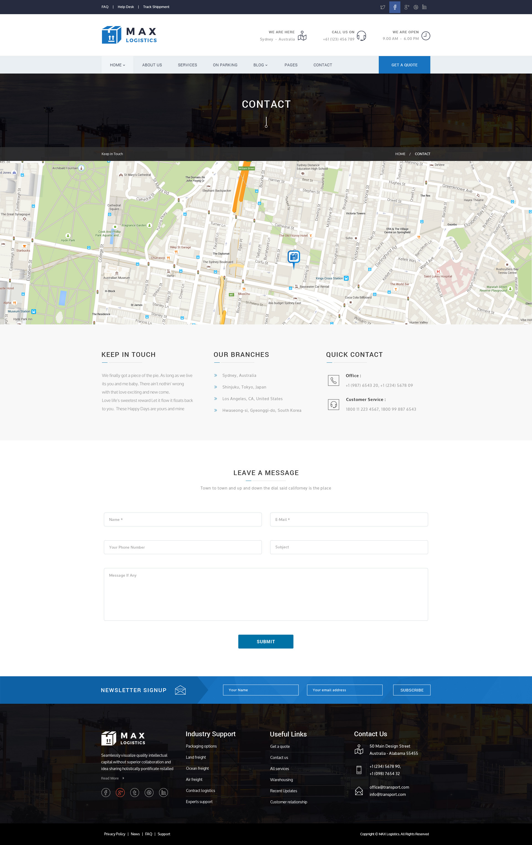Submit the message form
The image size is (532, 845).
(266, 642)
